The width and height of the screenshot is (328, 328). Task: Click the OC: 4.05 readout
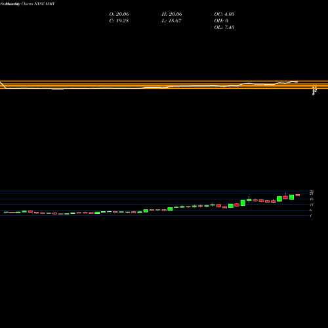click(224, 14)
